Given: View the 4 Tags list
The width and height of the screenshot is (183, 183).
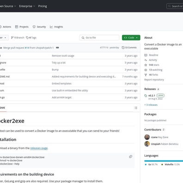Looking at the screenshot, I should pos(31,37).
